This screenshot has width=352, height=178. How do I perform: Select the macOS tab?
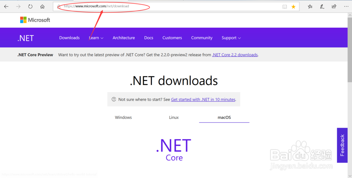click(x=224, y=117)
